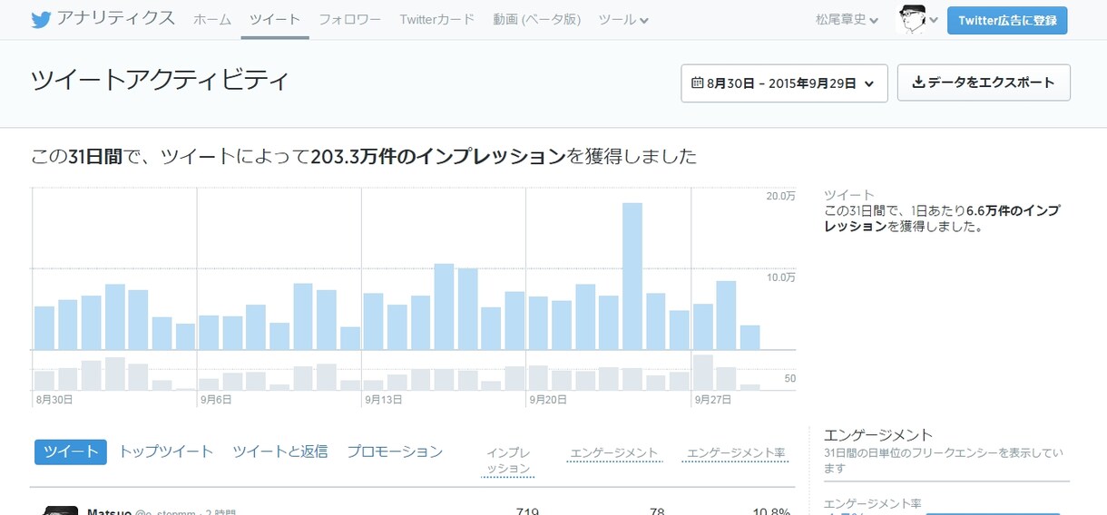Click the アナリティクス title text
1107x515 pixels.
coord(116,19)
